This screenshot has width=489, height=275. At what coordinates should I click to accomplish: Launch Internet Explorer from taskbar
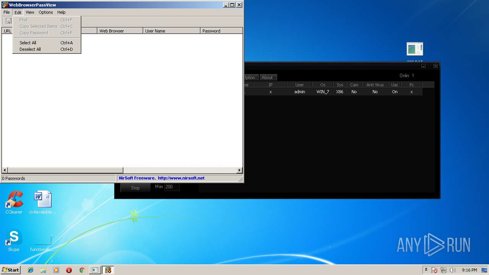(x=31, y=270)
